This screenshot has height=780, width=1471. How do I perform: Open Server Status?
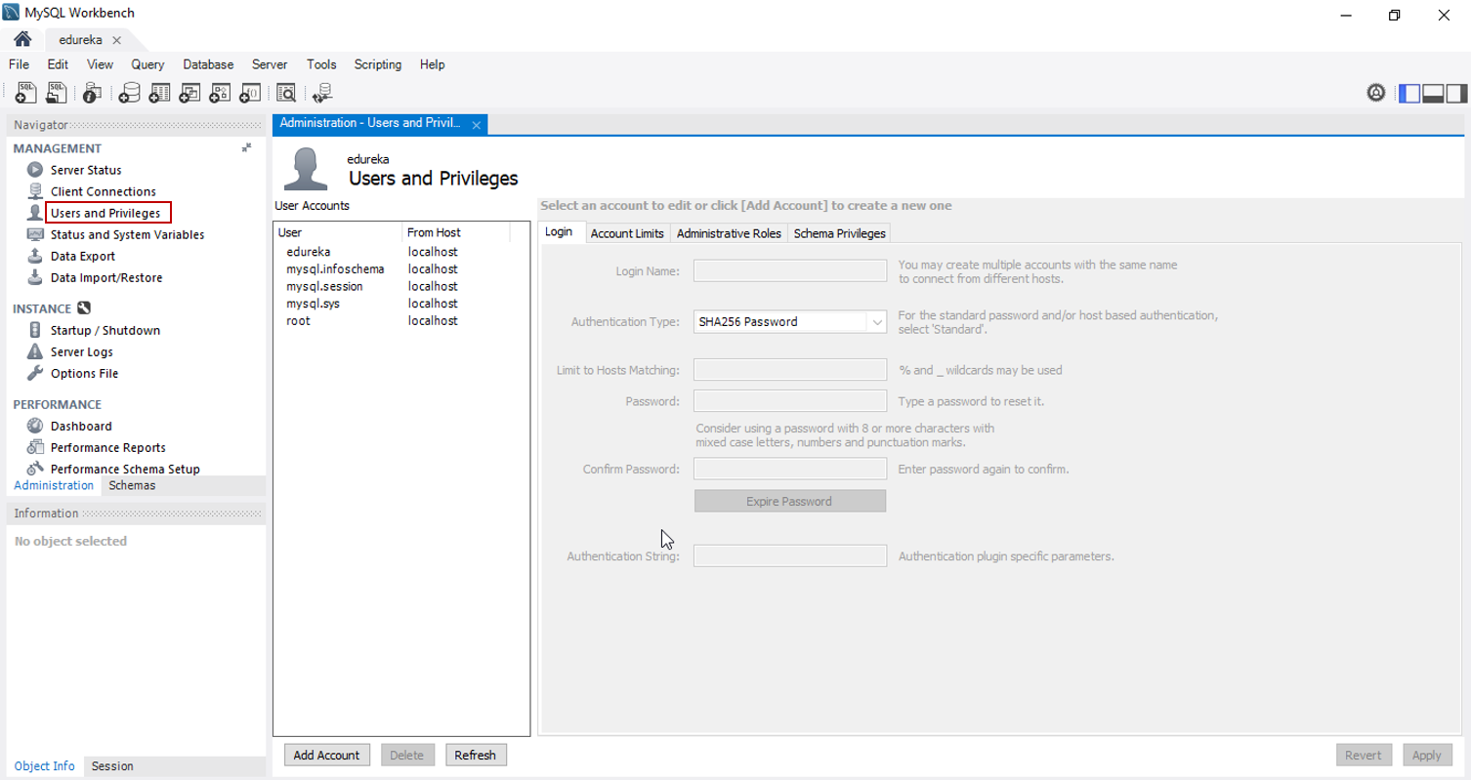[x=86, y=170]
